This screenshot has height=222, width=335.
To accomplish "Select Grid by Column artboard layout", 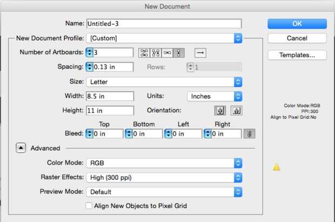I will (x=156, y=52).
